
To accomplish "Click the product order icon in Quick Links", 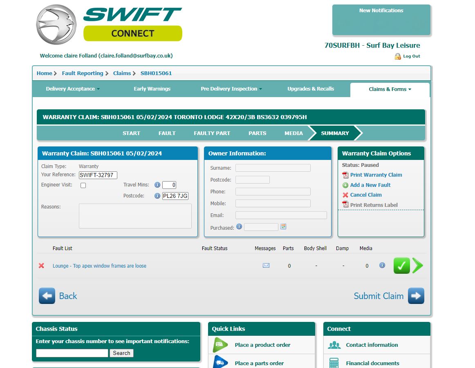I will pos(220,345).
